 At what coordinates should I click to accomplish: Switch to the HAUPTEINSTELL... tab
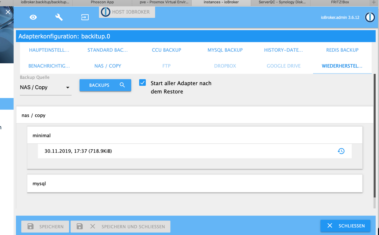click(49, 50)
